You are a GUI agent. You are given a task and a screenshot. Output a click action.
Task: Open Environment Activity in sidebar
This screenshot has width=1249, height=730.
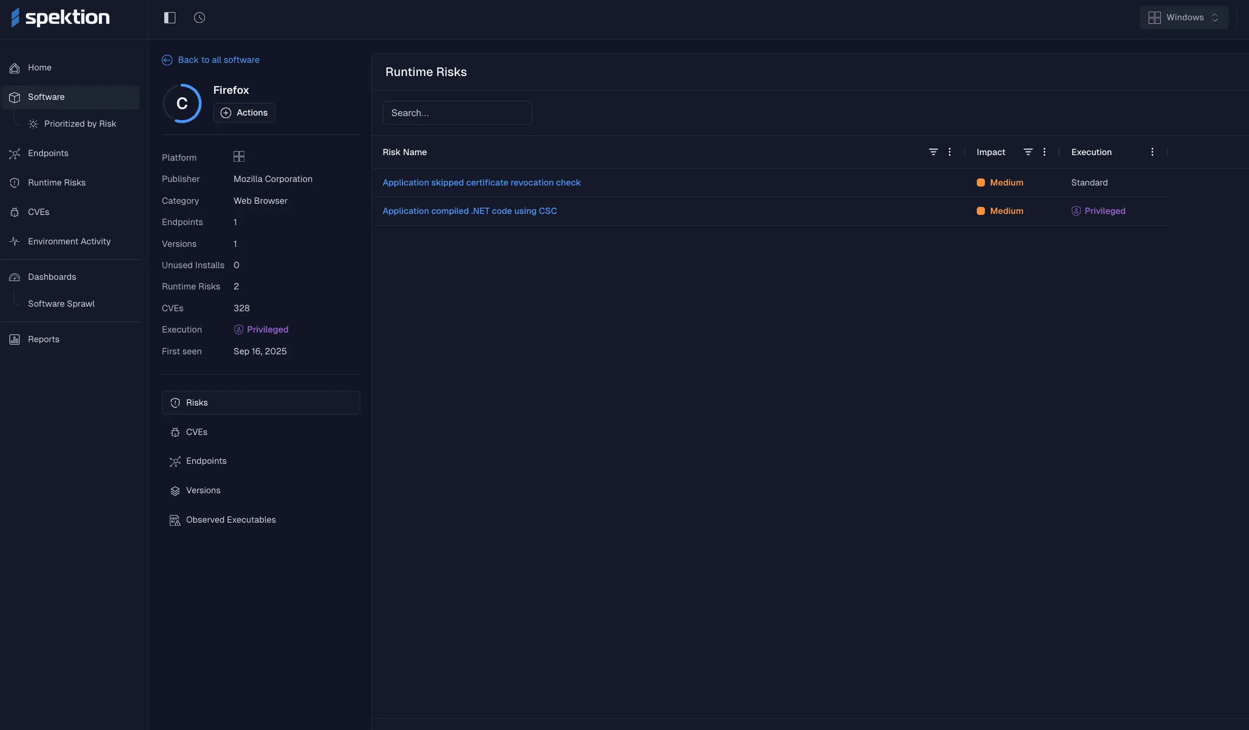69,241
